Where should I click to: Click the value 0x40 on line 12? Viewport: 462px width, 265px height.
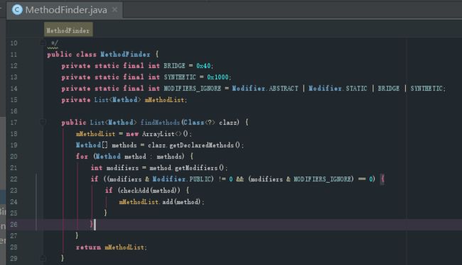(203, 66)
